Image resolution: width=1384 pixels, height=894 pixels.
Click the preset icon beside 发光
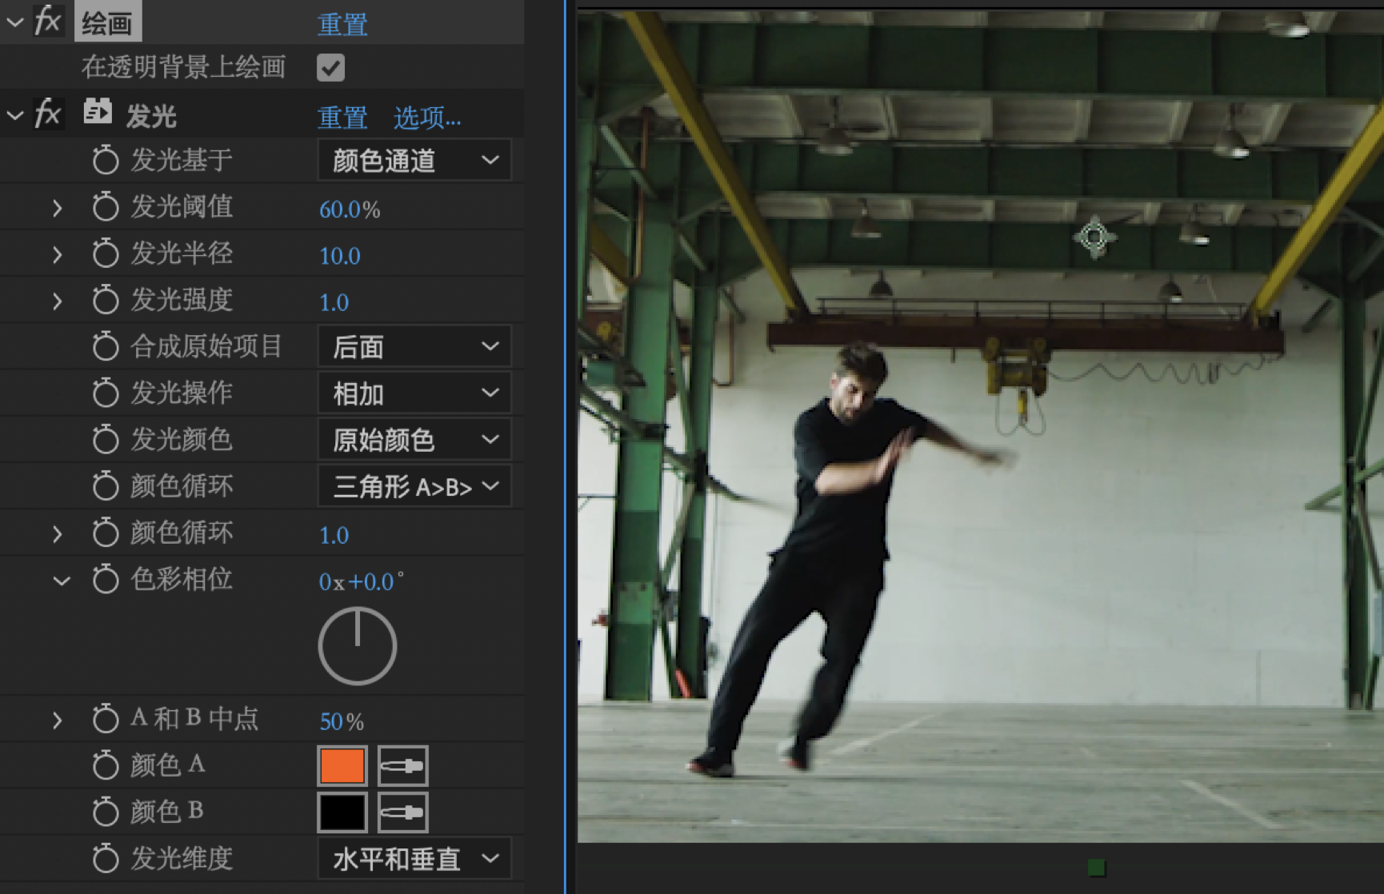coord(98,112)
